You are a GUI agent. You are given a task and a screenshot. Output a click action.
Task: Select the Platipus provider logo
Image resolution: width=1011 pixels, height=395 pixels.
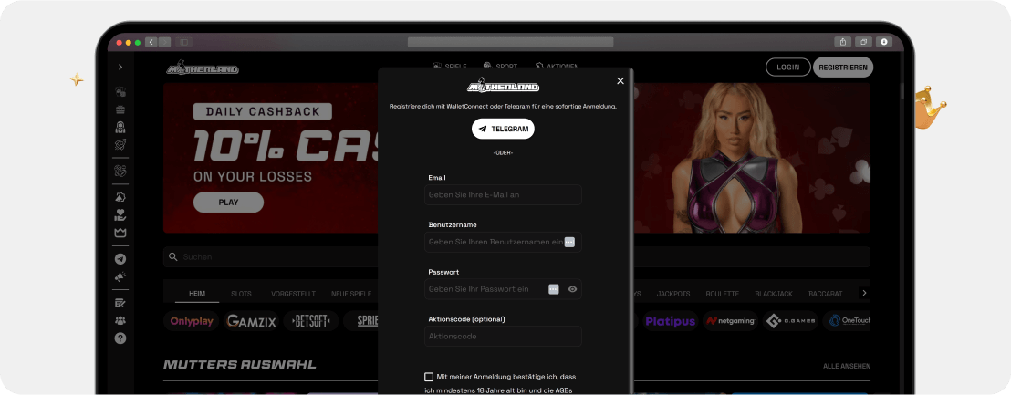[670, 321]
